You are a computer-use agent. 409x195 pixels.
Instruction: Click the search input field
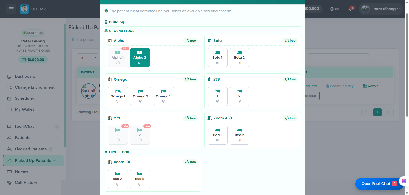click(x=338, y=58)
